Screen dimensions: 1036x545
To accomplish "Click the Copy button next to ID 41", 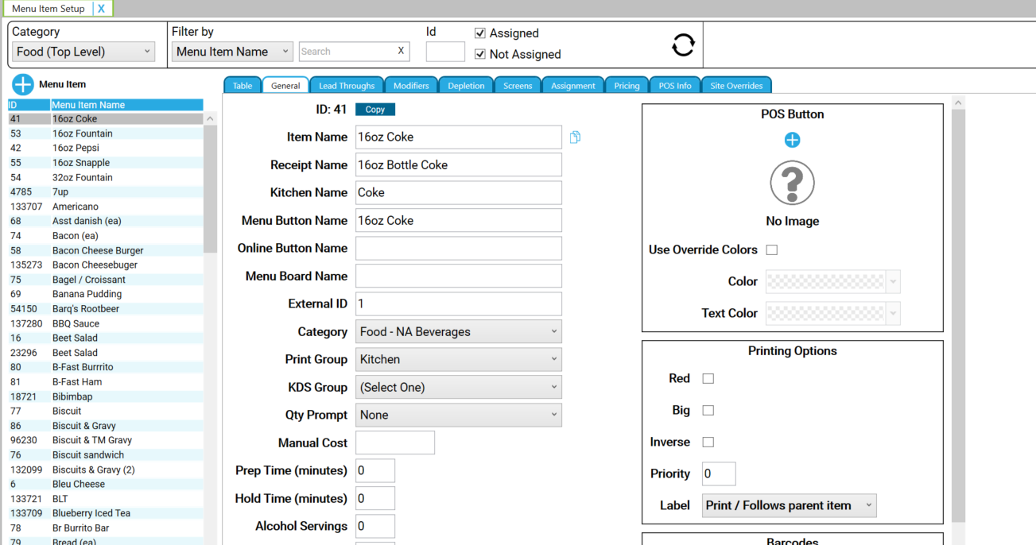I will click(x=374, y=109).
